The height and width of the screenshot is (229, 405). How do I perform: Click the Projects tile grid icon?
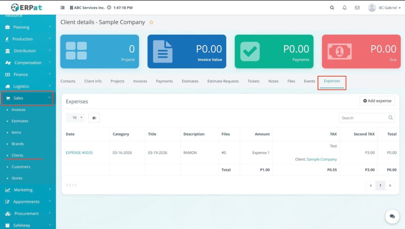tap(76, 51)
